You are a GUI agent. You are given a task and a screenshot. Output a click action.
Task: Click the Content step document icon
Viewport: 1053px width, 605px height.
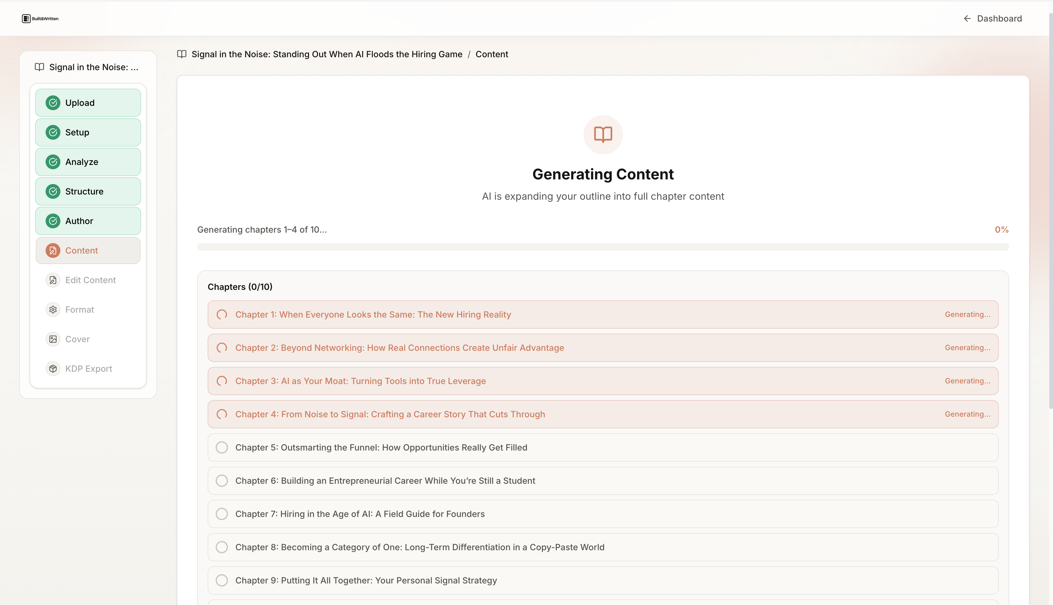(53, 250)
